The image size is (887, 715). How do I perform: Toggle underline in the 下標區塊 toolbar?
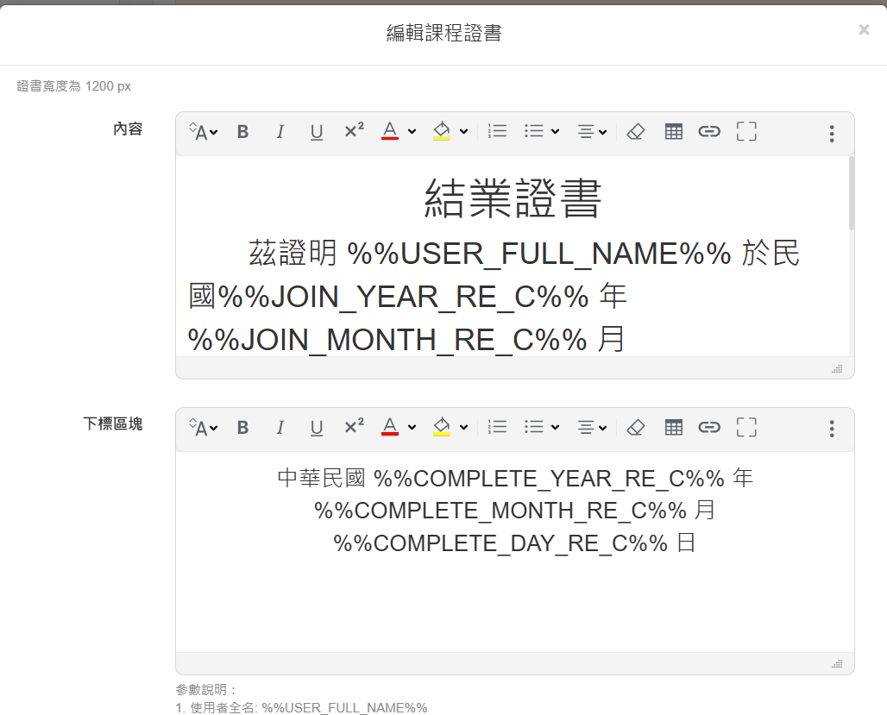click(x=317, y=427)
